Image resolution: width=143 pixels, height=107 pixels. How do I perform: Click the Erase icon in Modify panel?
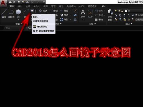coord(76,11)
